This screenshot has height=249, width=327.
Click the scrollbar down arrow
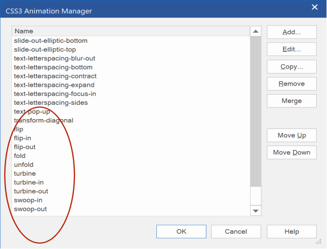coord(255,211)
